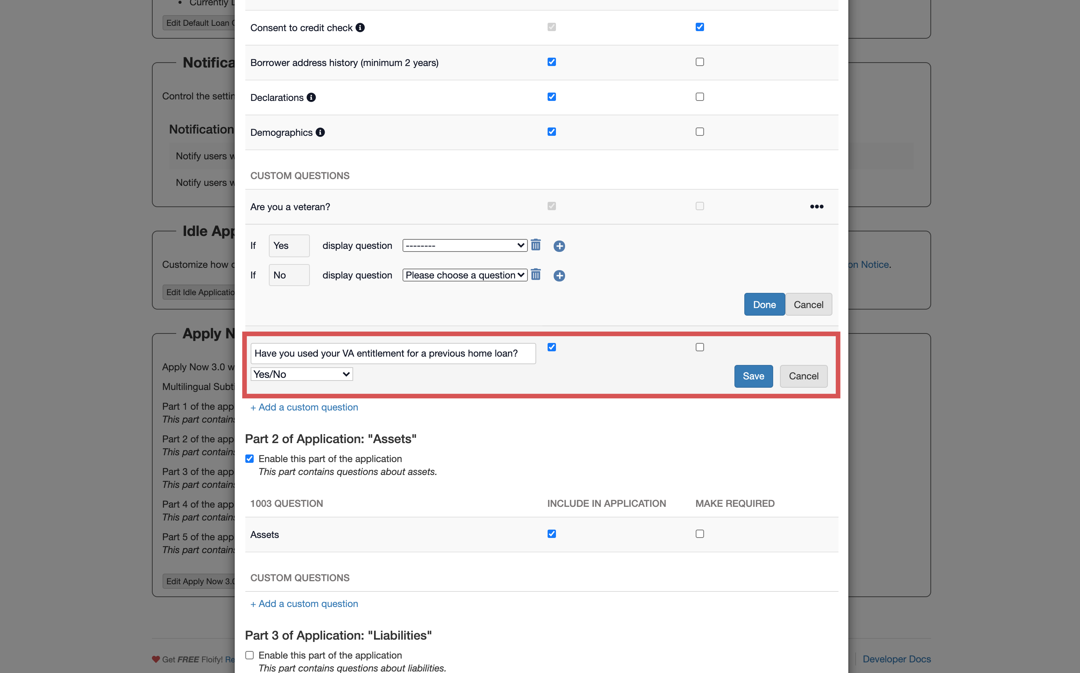The image size is (1080, 673).
Task: Open the Developer Docs link
Action: (x=897, y=659)
